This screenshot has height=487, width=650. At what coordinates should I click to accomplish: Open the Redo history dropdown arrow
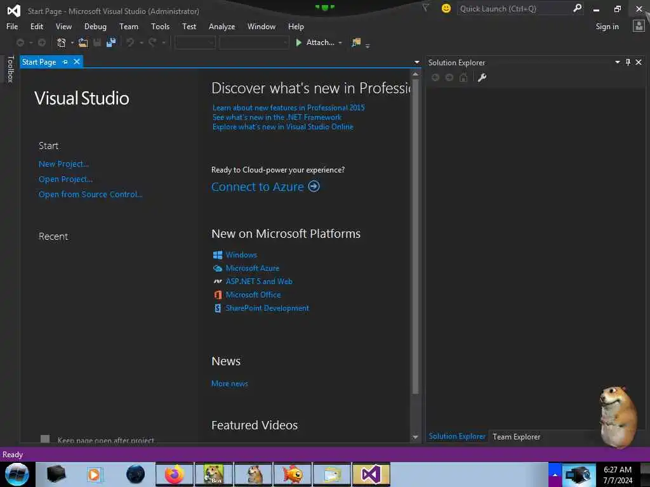pyautogui.click(x=164, y=42)
